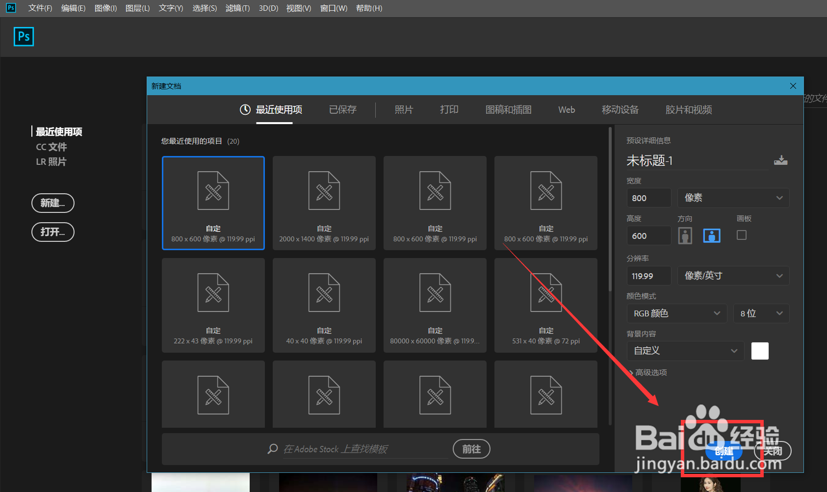Open 视图(V) menu
The width and height of the screenshot is (827, 492).
pyautogui.click(x=299, y=8)
